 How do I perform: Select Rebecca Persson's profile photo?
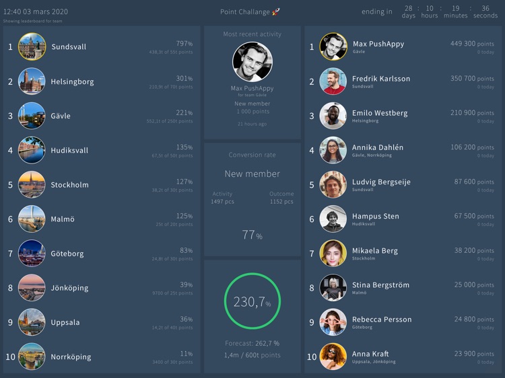[333, 322]
